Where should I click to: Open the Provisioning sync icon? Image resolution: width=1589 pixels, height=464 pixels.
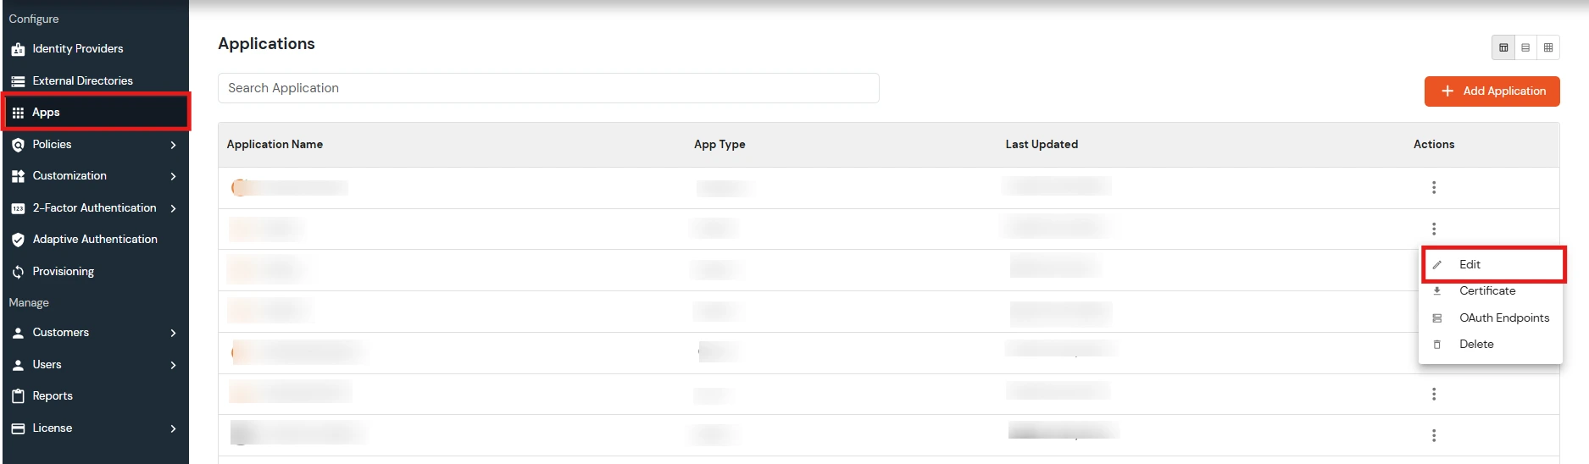tap(18, 272)
